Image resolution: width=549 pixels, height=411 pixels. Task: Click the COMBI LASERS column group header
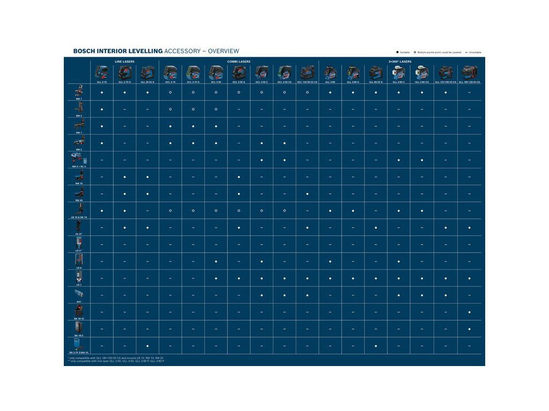coord(239,62)
